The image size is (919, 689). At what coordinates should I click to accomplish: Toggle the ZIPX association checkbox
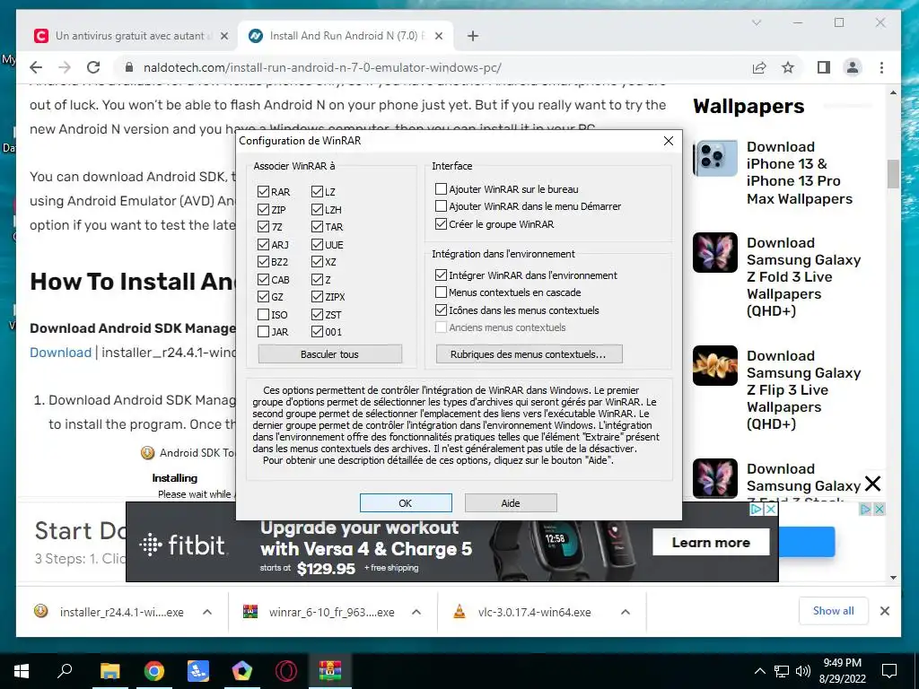pyautogui.click(x=317, y=296)
